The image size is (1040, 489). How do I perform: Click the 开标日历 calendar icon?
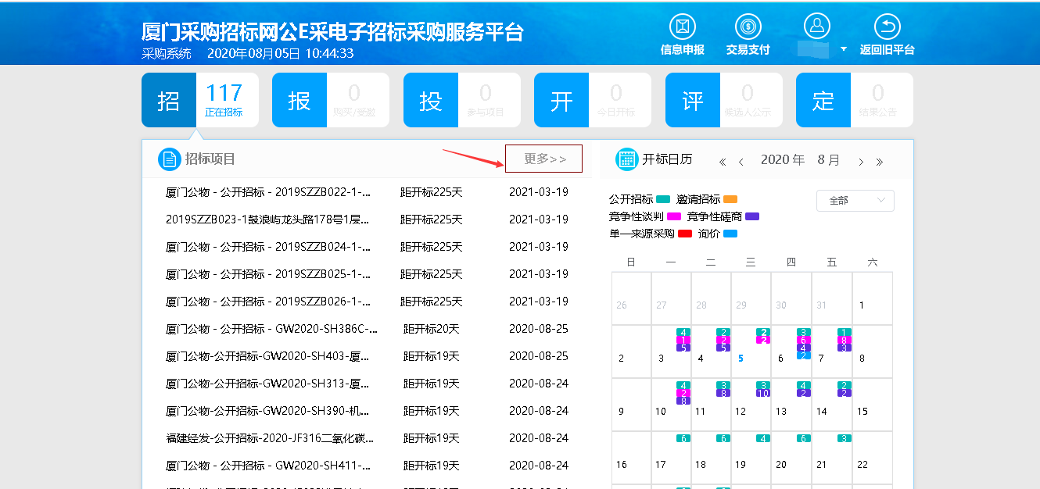(x=627, y=159)
